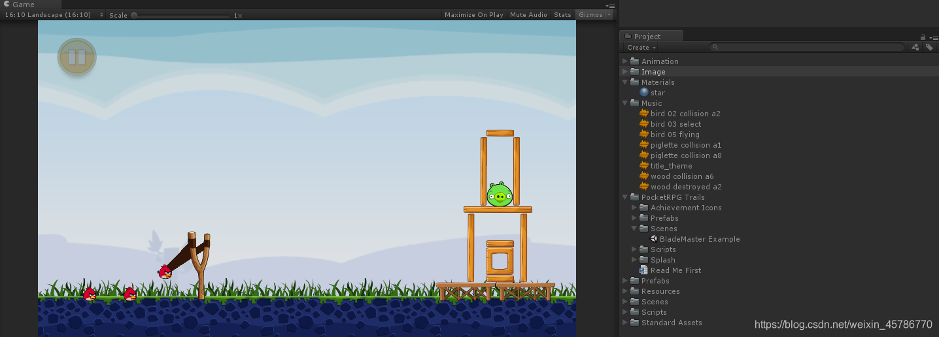Click the Project search input field

[808, 47]
